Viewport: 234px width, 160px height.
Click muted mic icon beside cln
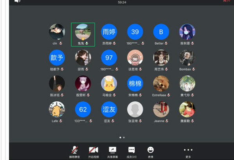click(x=61, y=44)
